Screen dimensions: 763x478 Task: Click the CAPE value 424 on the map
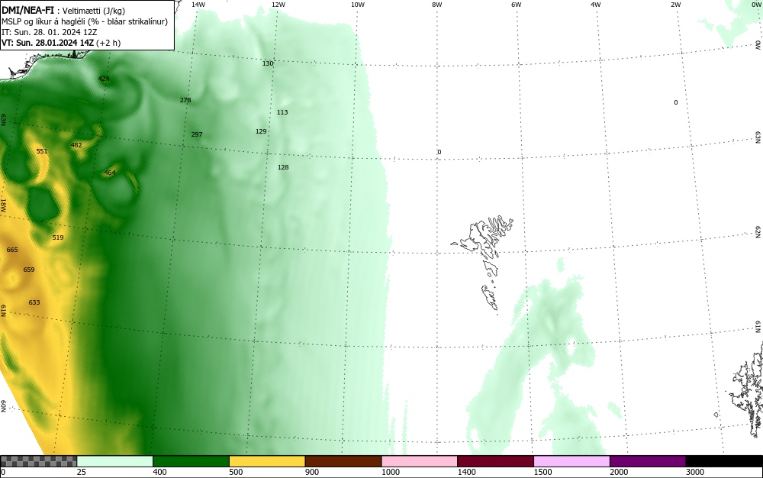coord(104,79)
